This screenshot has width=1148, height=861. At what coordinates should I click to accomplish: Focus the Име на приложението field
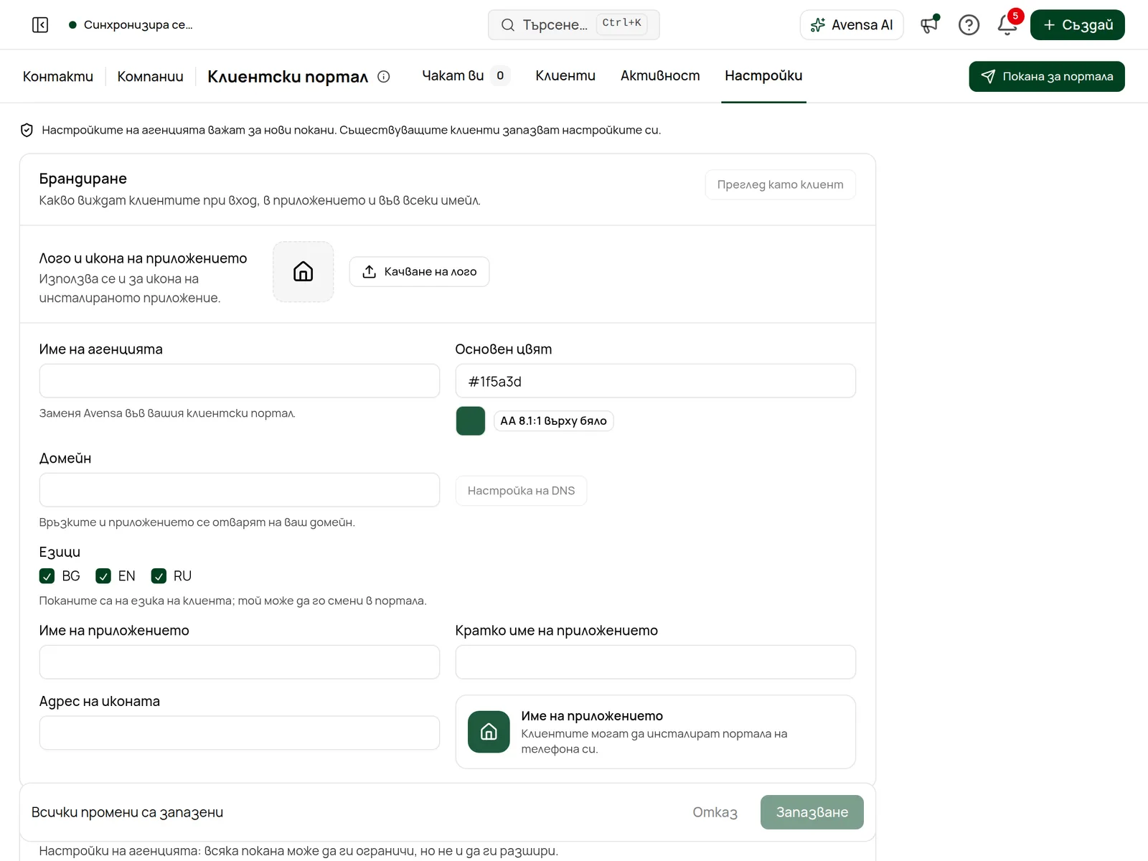click(240, 662)
